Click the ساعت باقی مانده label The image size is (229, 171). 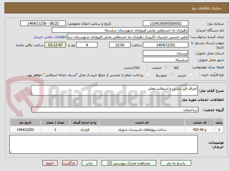point(30,45)
